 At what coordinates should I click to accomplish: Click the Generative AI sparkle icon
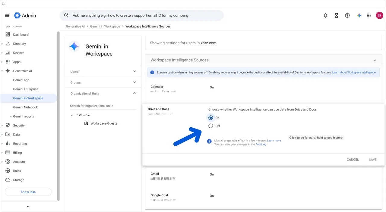point(8,71)
